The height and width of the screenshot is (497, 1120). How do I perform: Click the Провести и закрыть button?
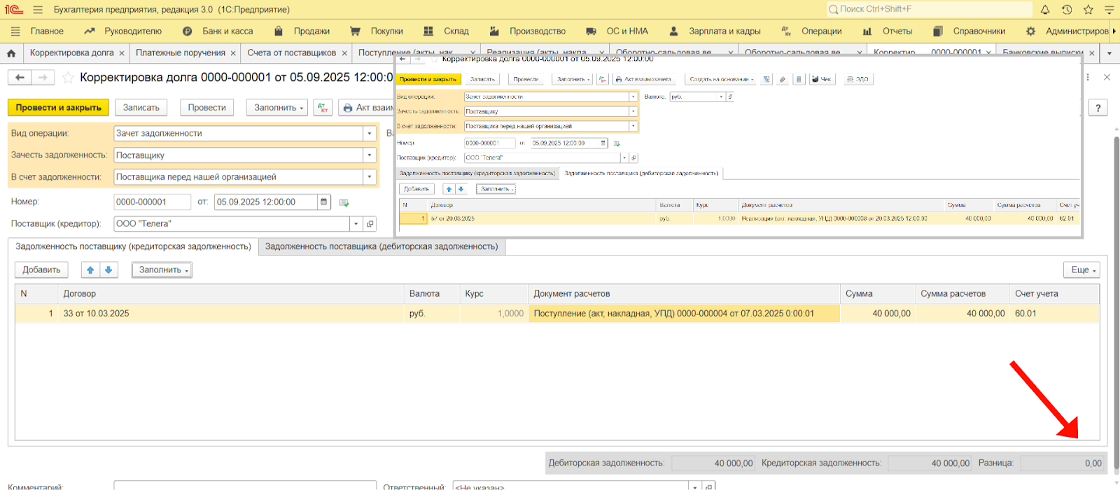[x=59, y=108]
